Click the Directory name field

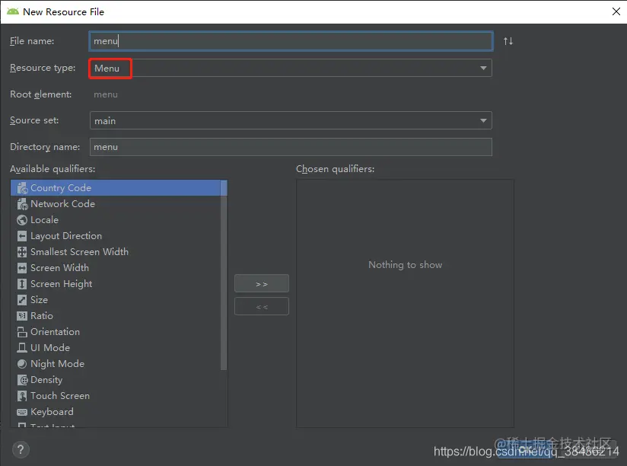(x=291, y=147)
